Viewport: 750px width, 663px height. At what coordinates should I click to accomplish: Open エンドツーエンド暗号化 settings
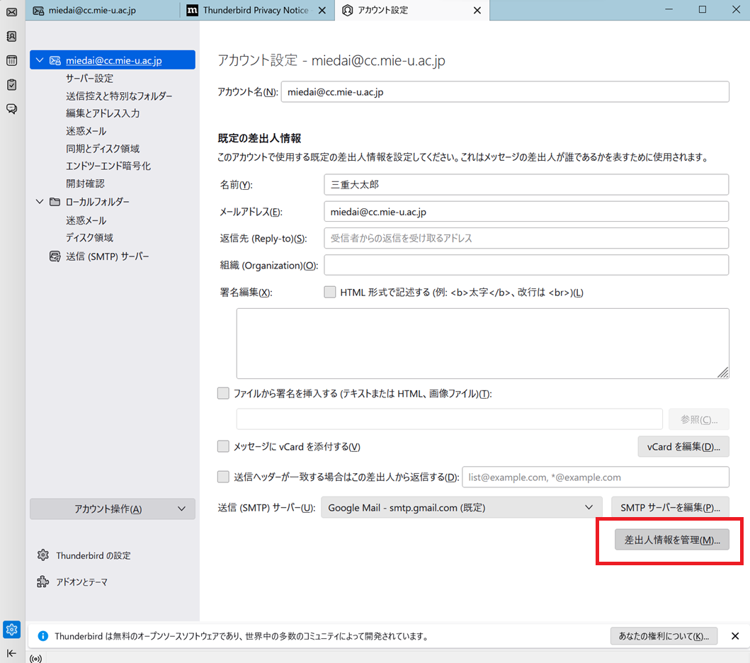point(108,166)
